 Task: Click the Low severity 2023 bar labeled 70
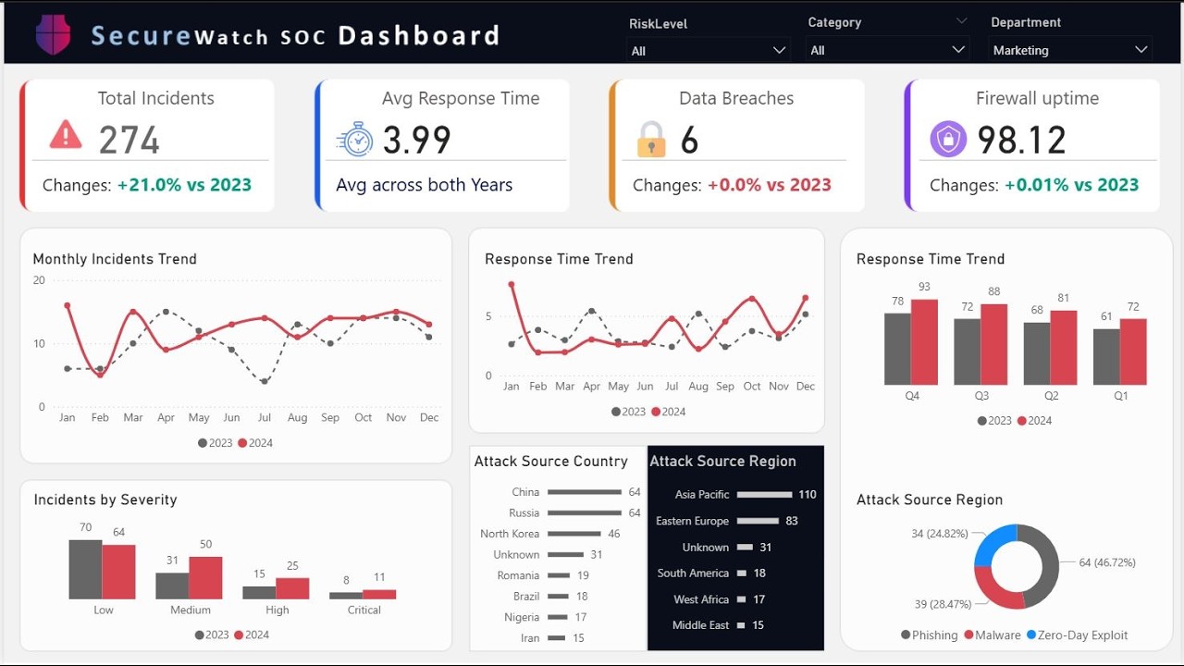(x=85, y=570)
